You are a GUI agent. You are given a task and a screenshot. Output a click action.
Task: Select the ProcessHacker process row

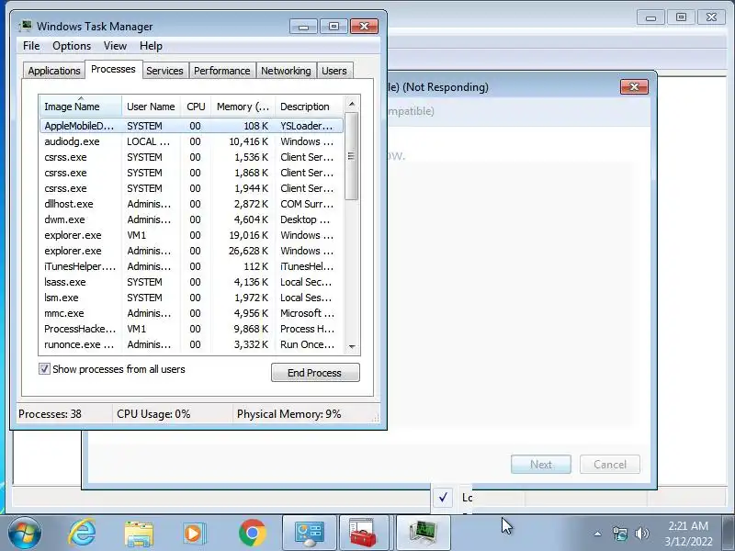tap(192, 329)
